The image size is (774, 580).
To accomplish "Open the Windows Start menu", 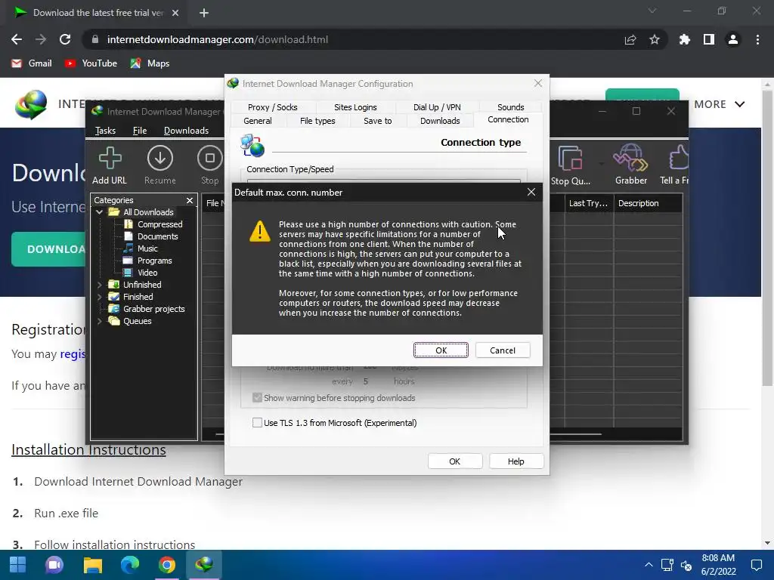I will pyautogui.click(x=18, y=565).
